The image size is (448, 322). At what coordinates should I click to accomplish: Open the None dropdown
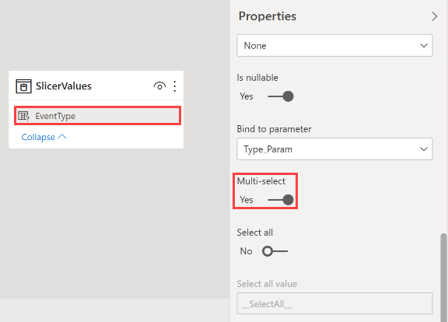click(334, 46)
